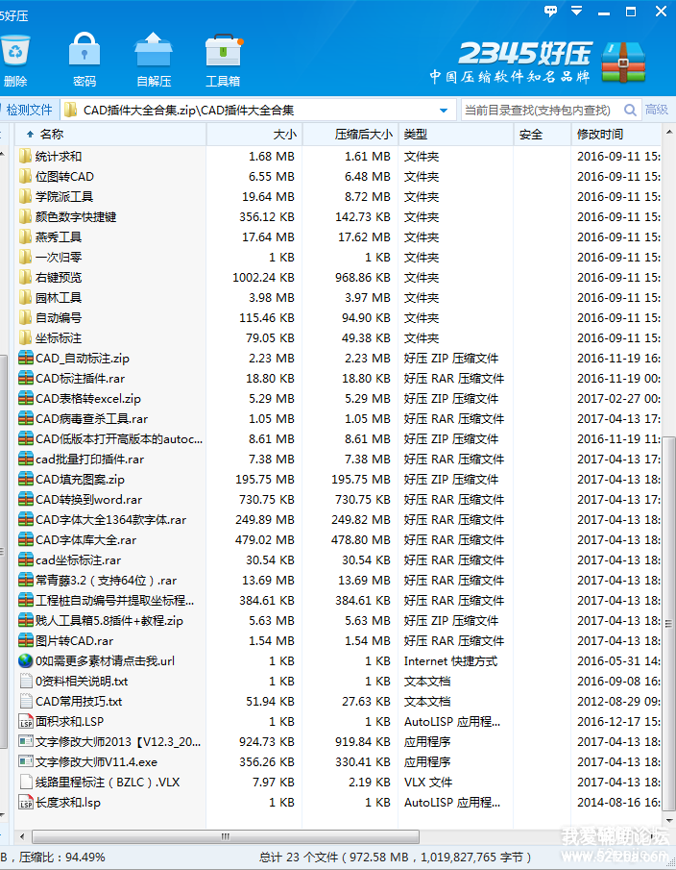Click the 479.02 MB size cell
The height and width of the screenshot is (870, 676).
click(x=265, y=540)
